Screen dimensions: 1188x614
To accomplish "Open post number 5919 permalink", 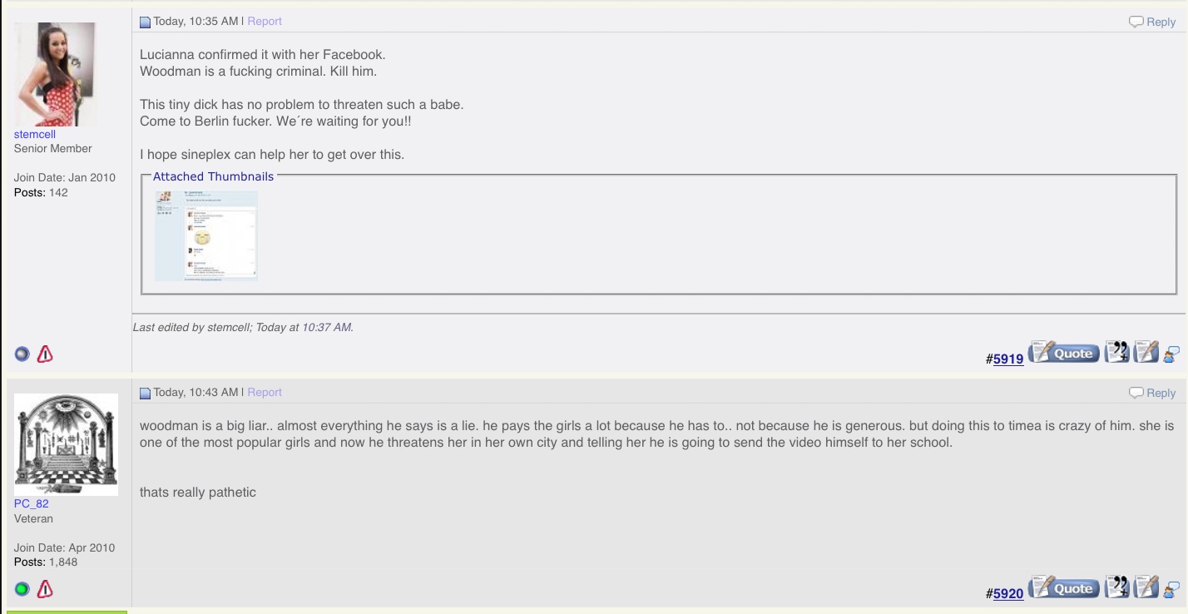I will point(1008,359).
